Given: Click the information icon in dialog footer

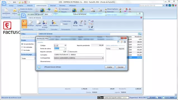Looking at the screenshot, I should point(39,67).
